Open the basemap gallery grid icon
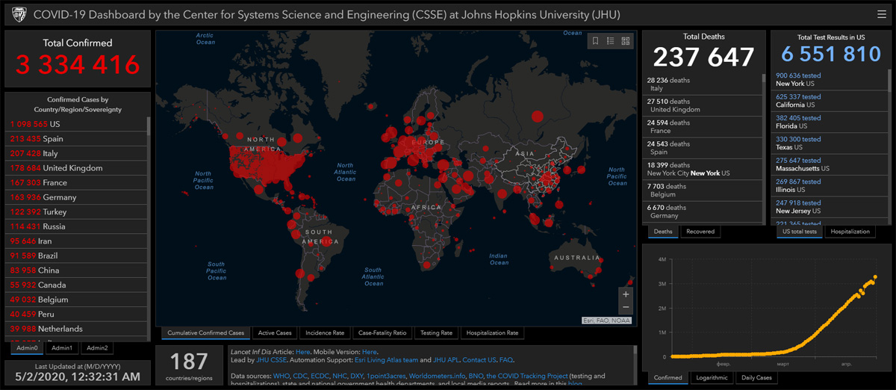Image resolution: width=896 pixels, height=390 pixels. coord(626,41)
